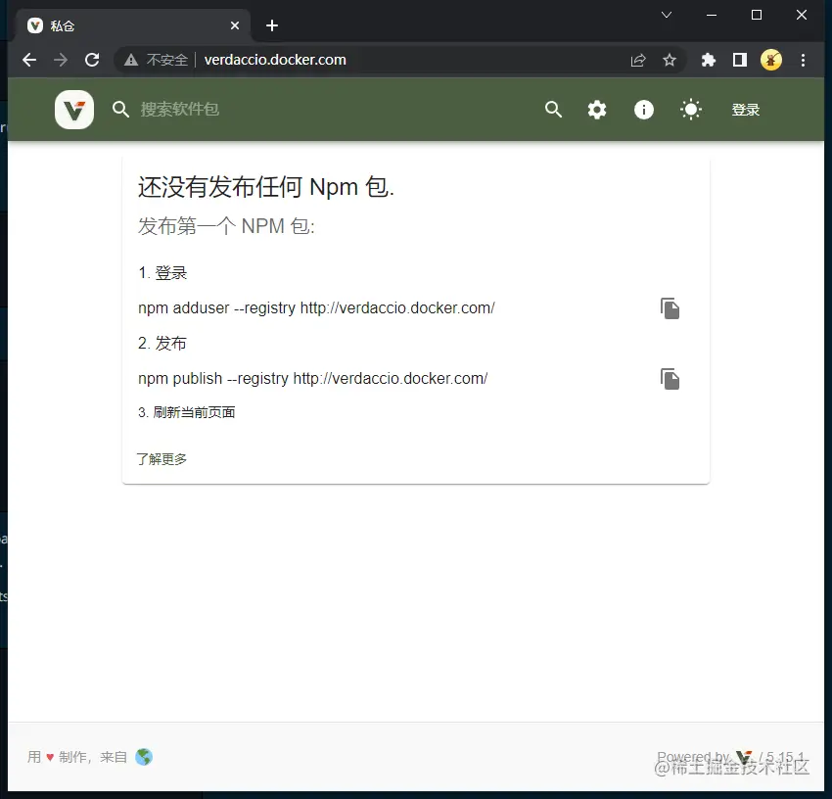Toggle light/dark theme sun icon
This screenshot has height=799, width=832.
691,110
